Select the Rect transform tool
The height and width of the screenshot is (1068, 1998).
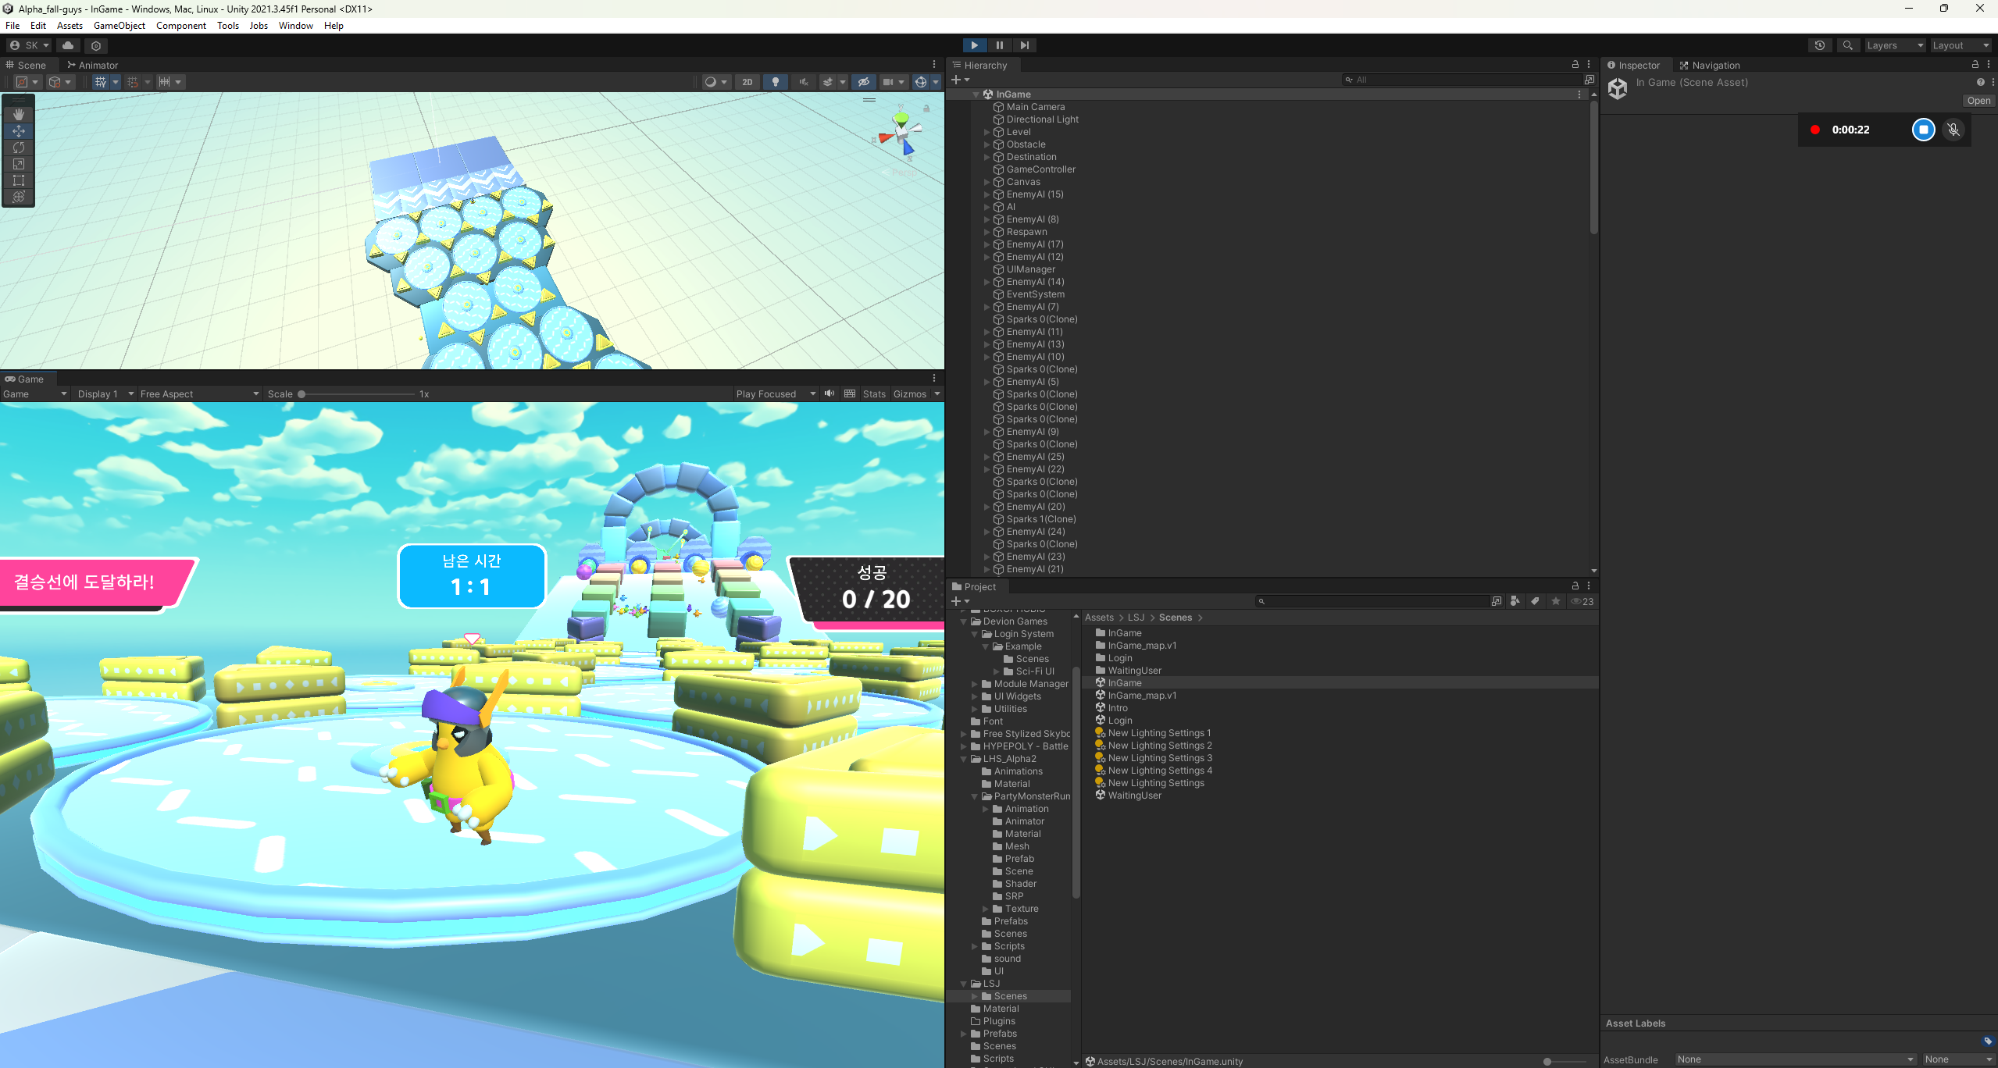pyautogui.click(x=19, y=180)
